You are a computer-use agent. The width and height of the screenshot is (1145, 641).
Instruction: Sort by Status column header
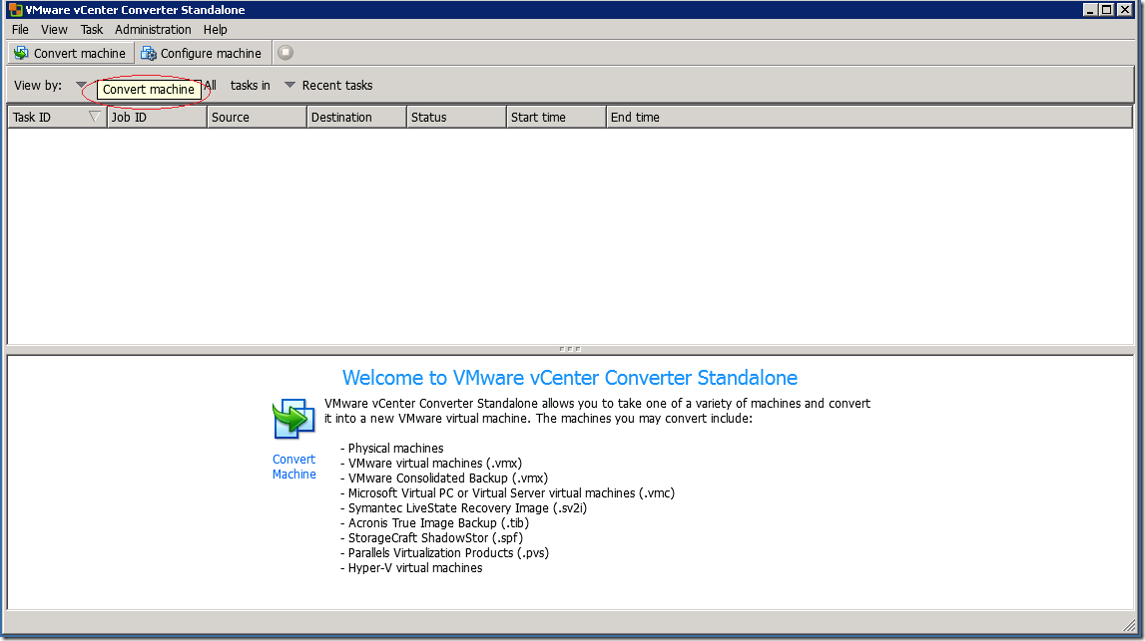pyautogui.click(x=456, y=118)
